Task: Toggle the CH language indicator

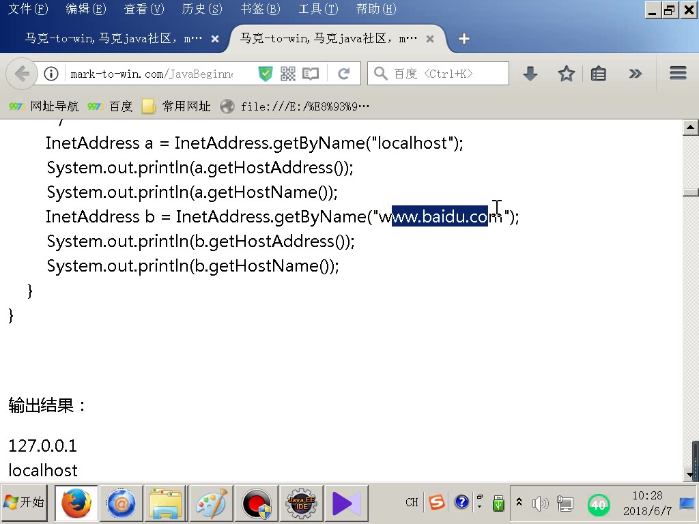Action: point(411,502)
